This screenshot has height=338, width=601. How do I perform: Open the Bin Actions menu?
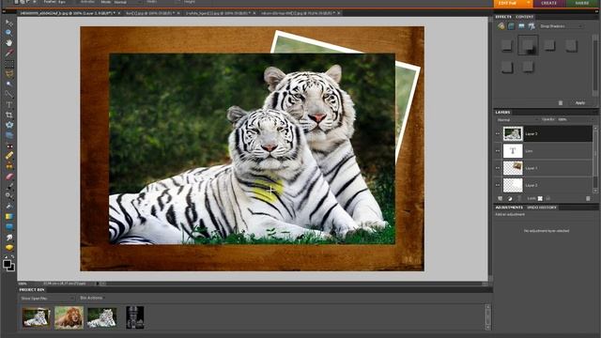(91, 298)
